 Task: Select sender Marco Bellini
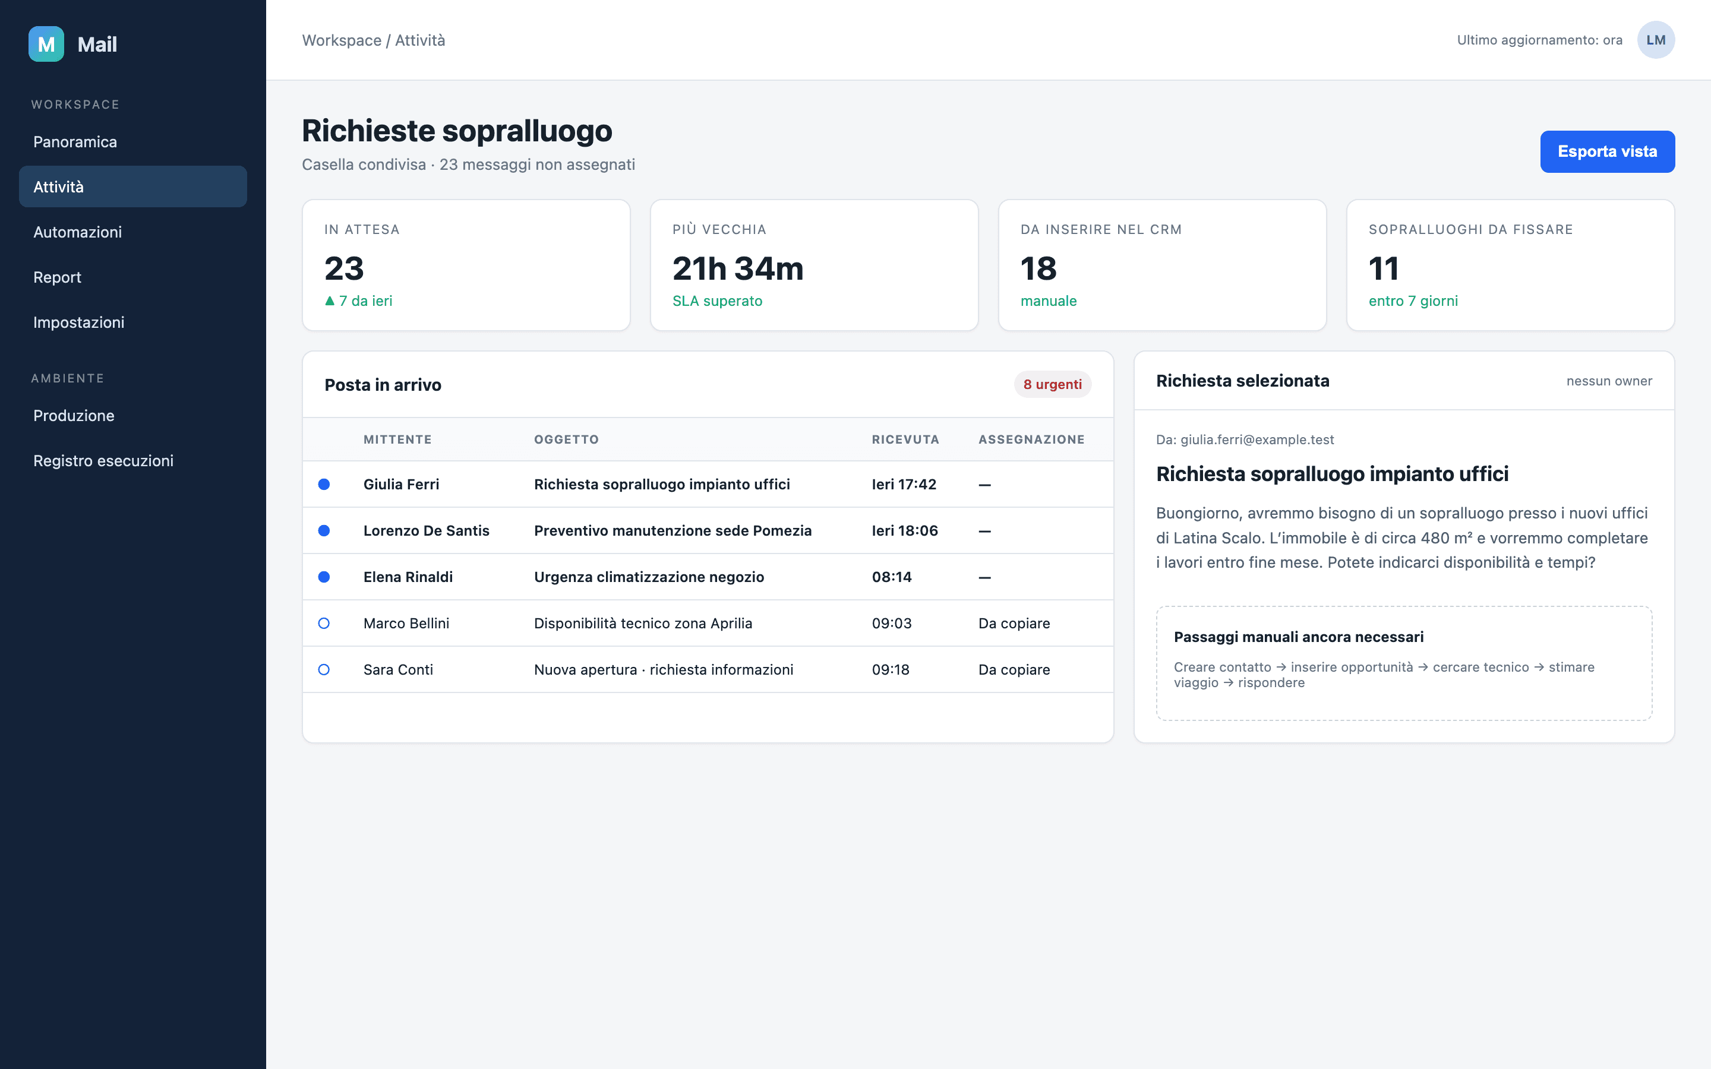coord(406,623)
